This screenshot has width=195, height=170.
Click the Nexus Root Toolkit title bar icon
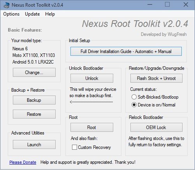(7, 5)
